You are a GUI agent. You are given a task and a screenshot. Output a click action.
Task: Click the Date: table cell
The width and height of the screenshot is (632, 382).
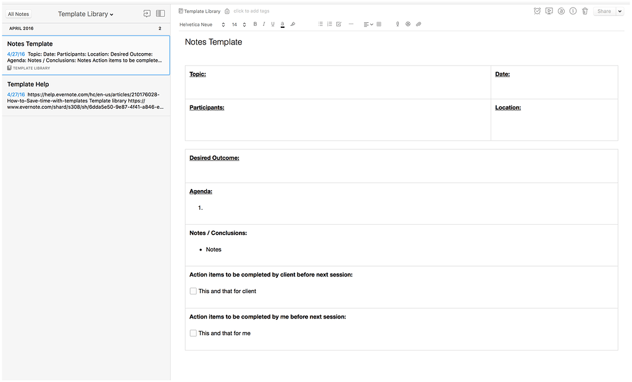(x=554, y=83)
